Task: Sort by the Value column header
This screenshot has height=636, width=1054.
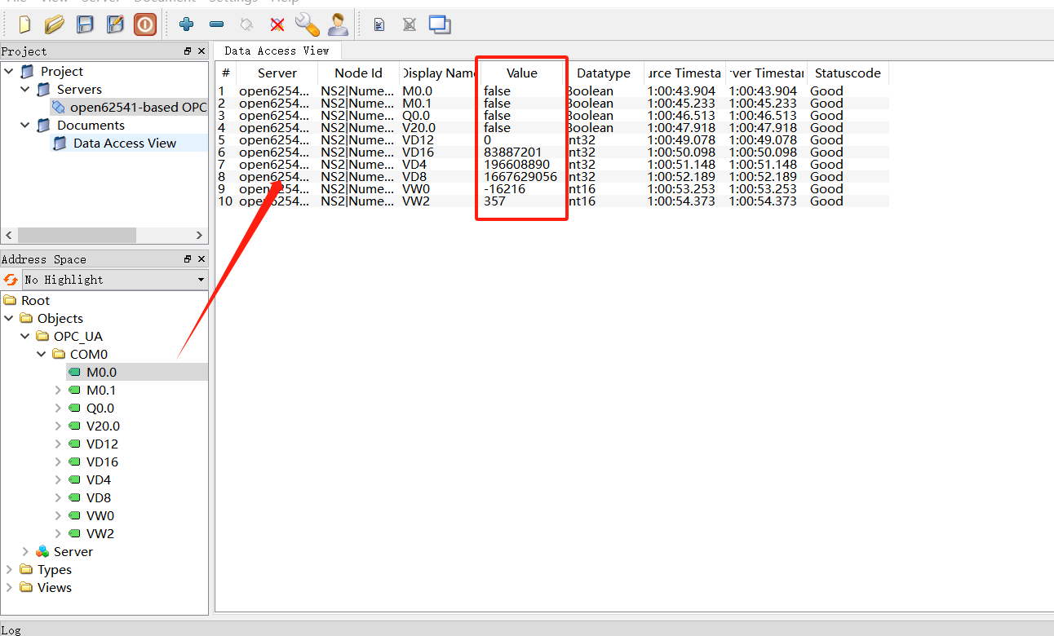Action: pyautogui.click(x=522, y=73)
